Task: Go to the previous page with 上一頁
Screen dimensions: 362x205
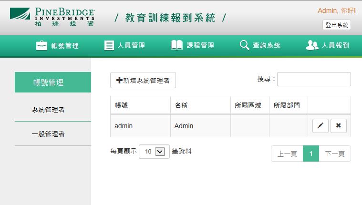Action: (287, 154)
